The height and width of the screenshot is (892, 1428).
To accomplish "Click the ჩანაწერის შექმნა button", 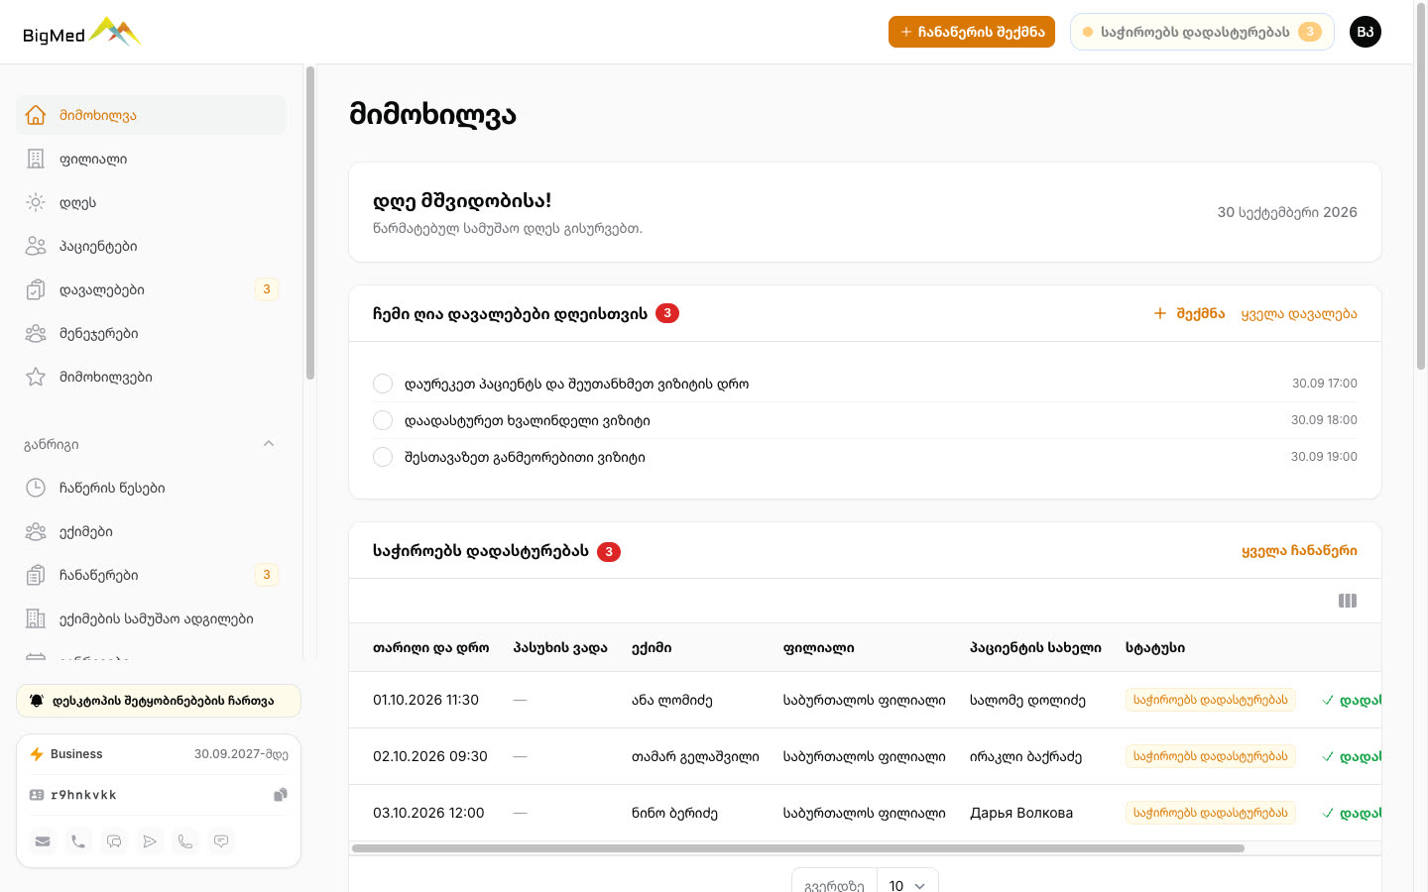I will tap(972, 32).
